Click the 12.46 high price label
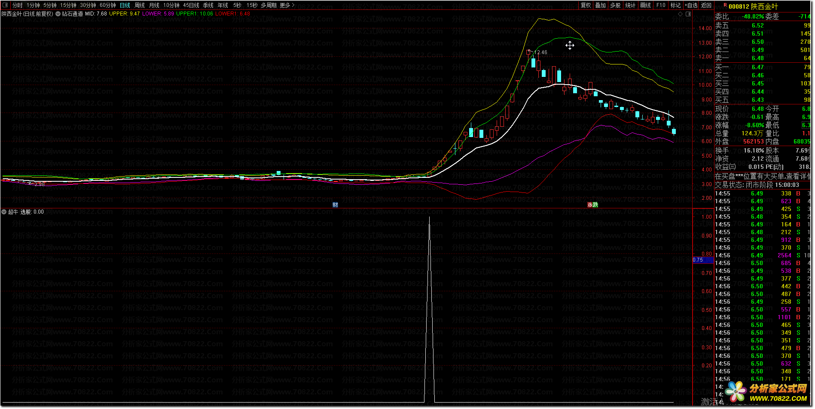815x409 pixels. (540, 52)
